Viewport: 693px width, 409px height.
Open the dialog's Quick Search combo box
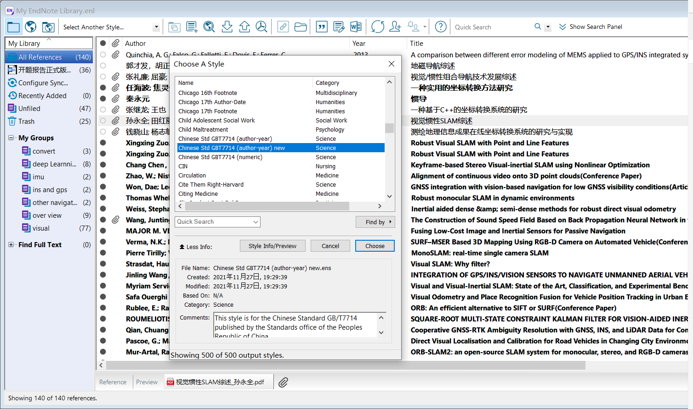pos(217,222)
